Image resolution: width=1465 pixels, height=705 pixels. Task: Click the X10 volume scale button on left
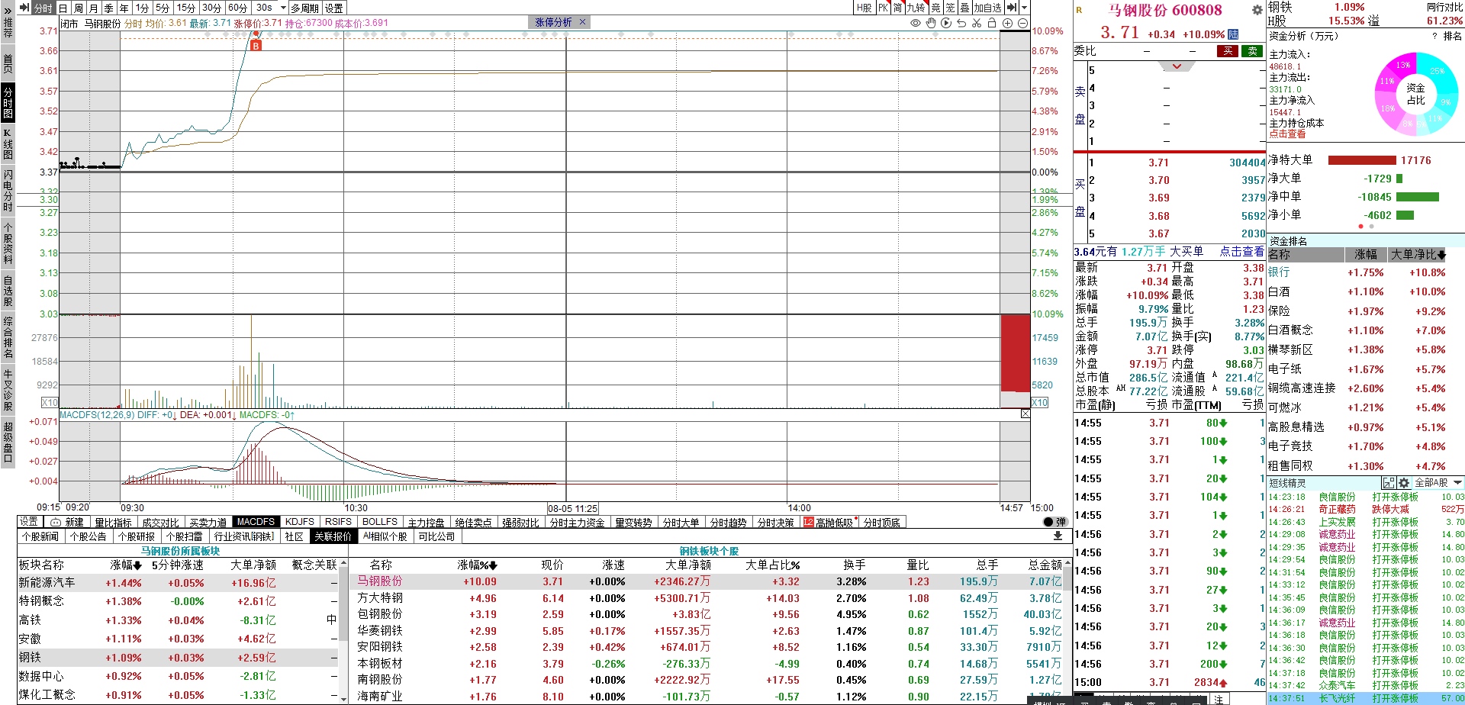pyautogui.click(x=50, y=402)
